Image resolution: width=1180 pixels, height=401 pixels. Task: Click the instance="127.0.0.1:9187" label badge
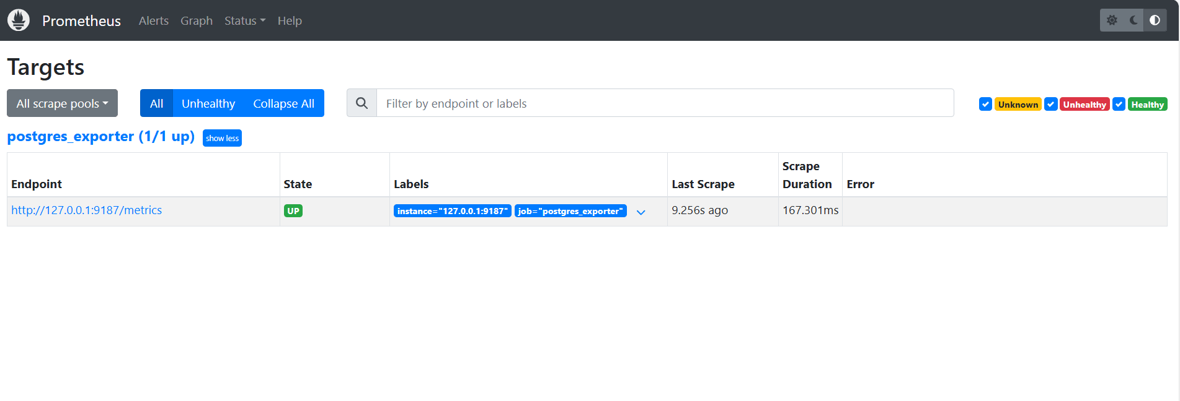pyautogui.click(x=453, y=211)
